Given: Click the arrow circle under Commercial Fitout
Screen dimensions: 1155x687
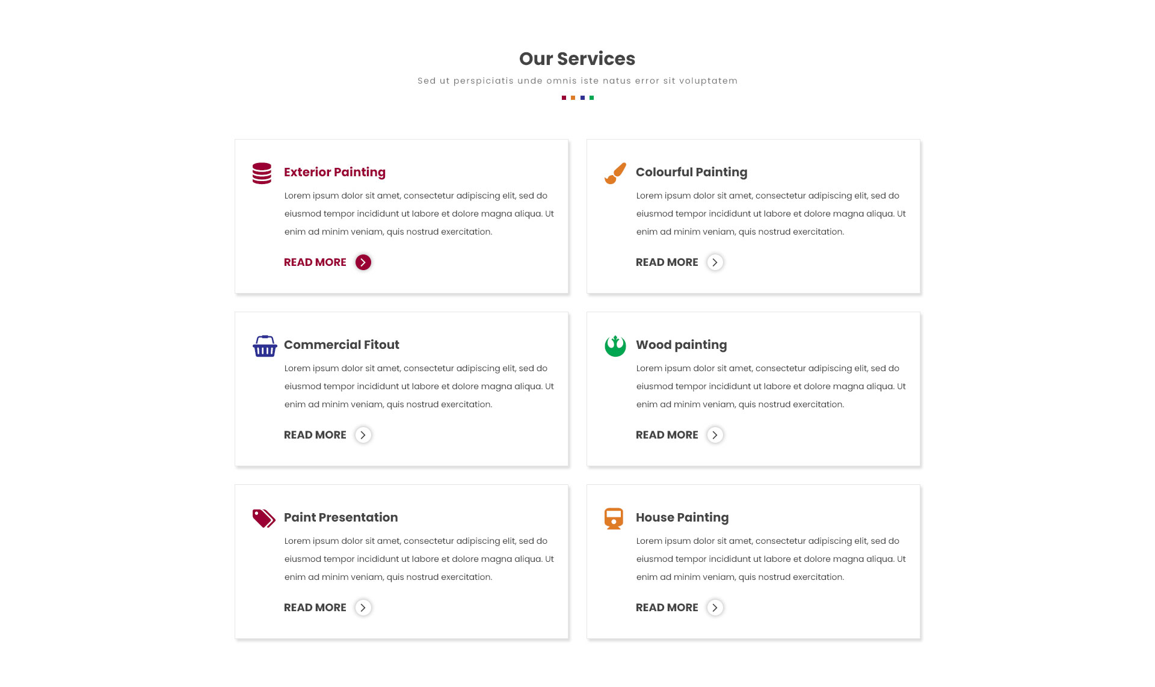Looking at the screenshot, I should tap(363, 435).
